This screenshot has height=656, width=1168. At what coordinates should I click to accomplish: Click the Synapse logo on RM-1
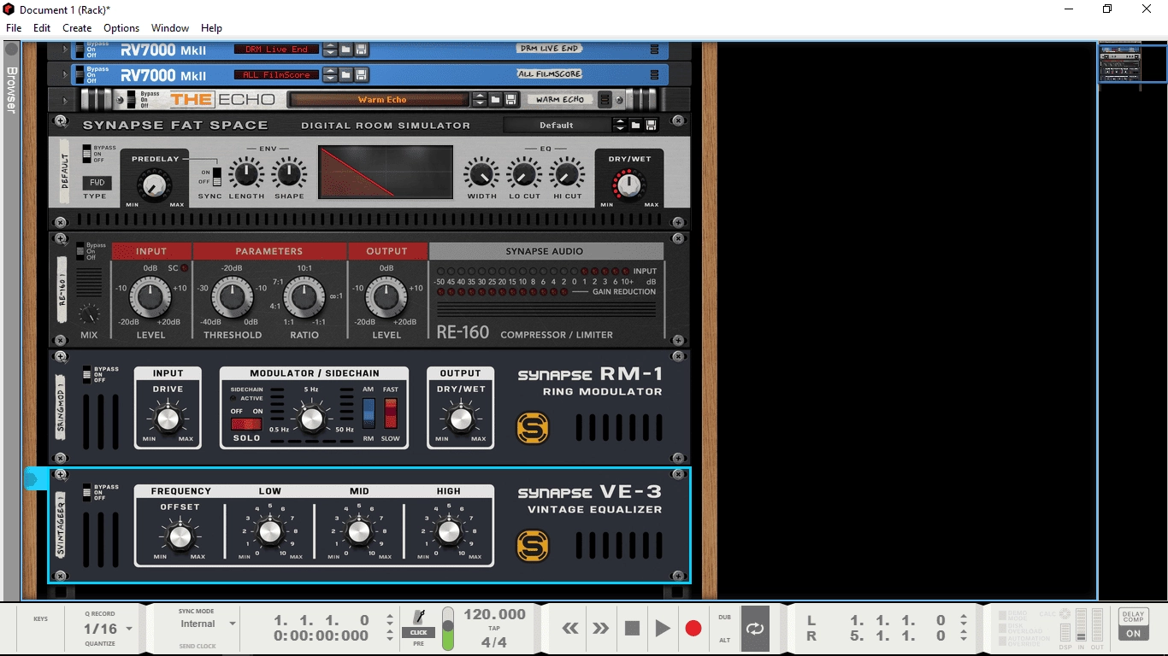click(533, 428)
